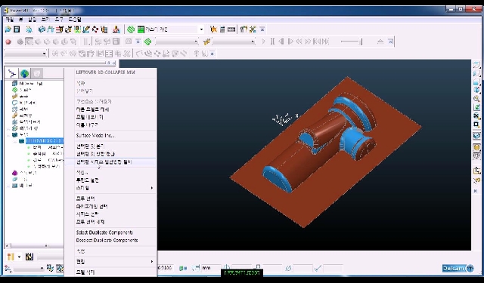Toggle the first green bulb under selected model

[29, 147]
